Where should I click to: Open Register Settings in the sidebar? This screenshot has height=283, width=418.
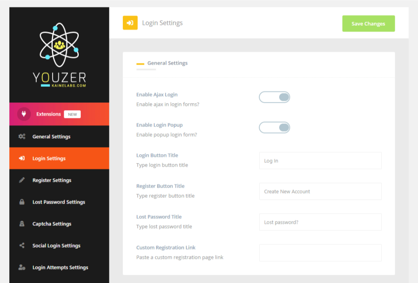pos(59,180)
